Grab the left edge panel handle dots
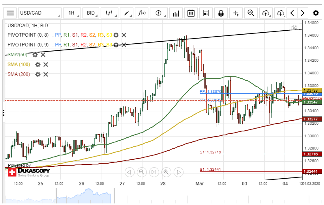The width and height of the screenshot is (324, 205). [x=4, y=113]
